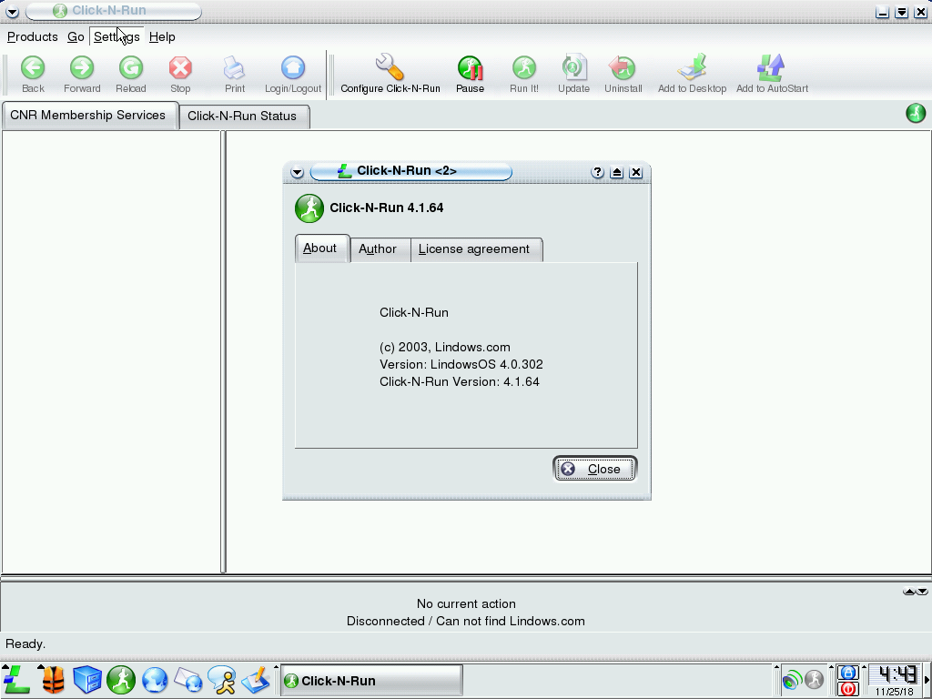The height and width of the screenshot is (699, 932).
Task: Open the Go menu
Action: (76, 36)
